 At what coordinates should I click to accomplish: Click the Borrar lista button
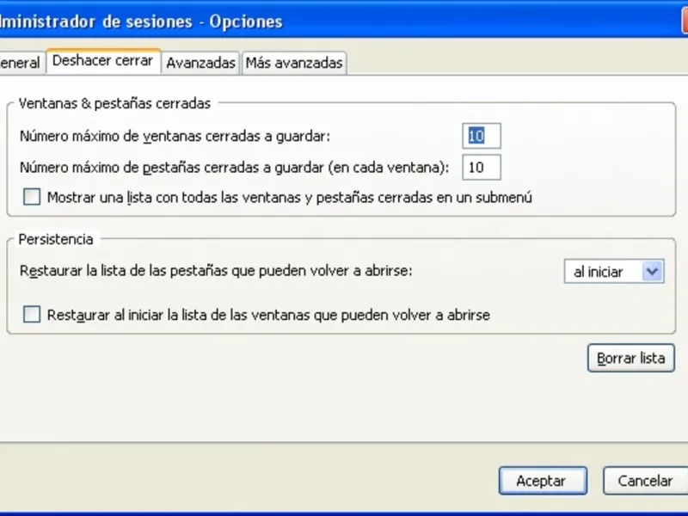point(631,358)
